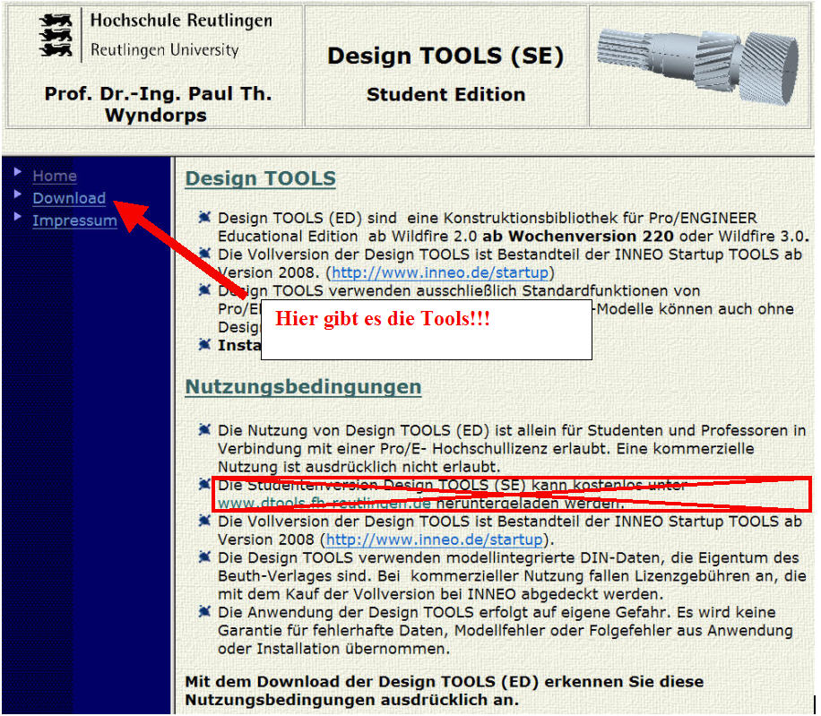This screenshot has width=821, height=716.
Task: Click 'Die Design TOOLS verwenden modellintegrierte DIN-Daten' text
Action: point(512,576)
